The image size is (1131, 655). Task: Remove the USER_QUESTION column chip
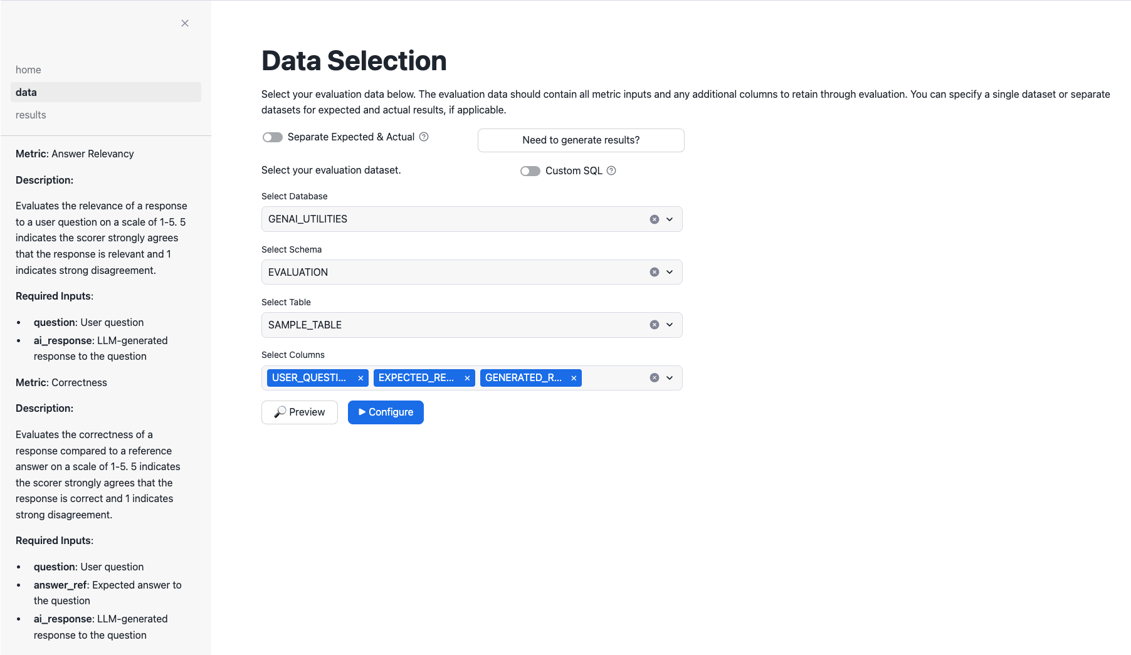(x=360, y=378)
